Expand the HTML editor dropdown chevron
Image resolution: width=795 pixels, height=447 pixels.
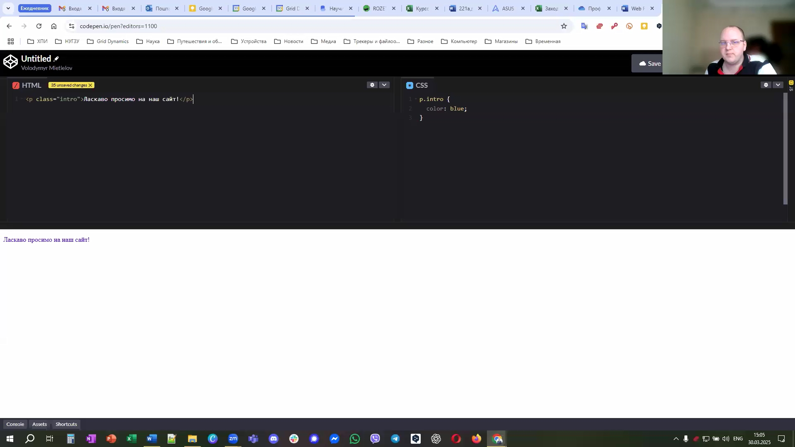click(384, 85)
